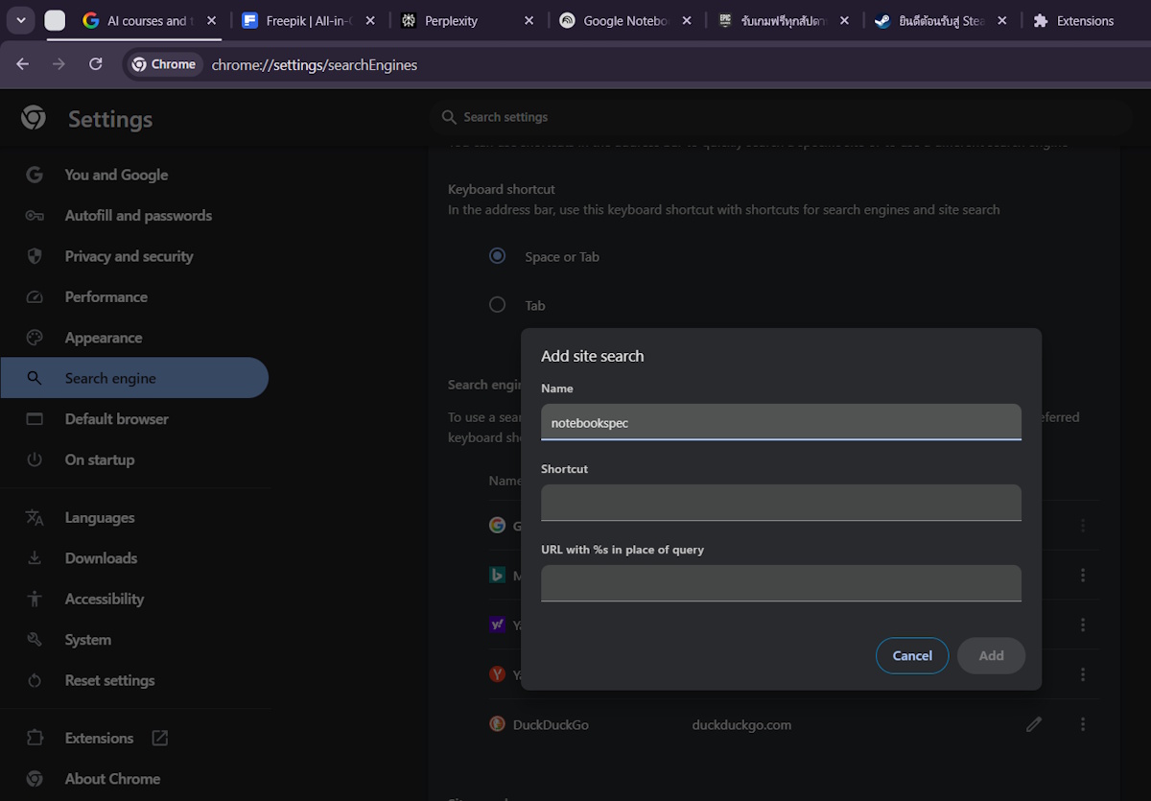Screen dimensions: 1151x801
Task: Click the browser reload icon
Action: pyautogui.click(x=95, y=64)
